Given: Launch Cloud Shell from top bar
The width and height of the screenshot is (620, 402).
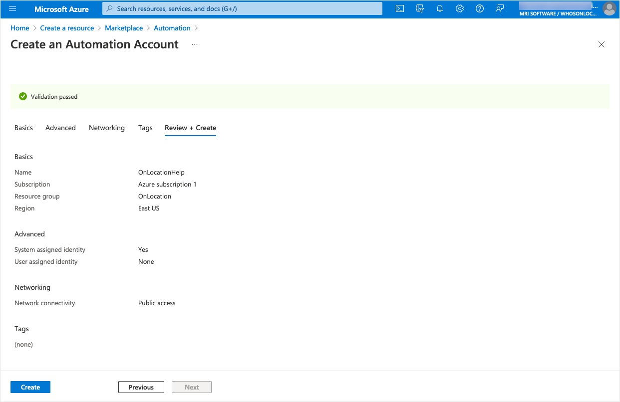Looking at the screenshot, I should 400,8.
